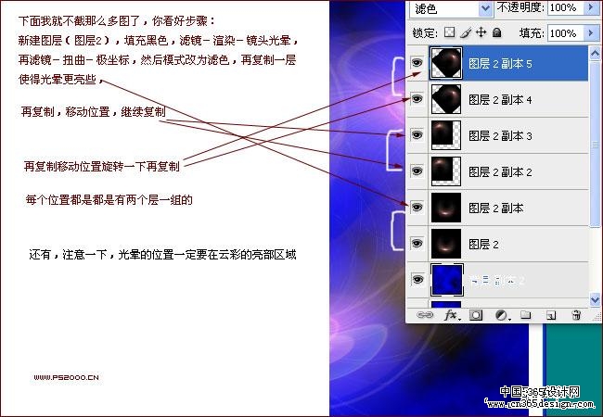This screenshot has width=603, height=417.
Task: Select the blue background copy layer thumbnail
Action: pos(447,280)
